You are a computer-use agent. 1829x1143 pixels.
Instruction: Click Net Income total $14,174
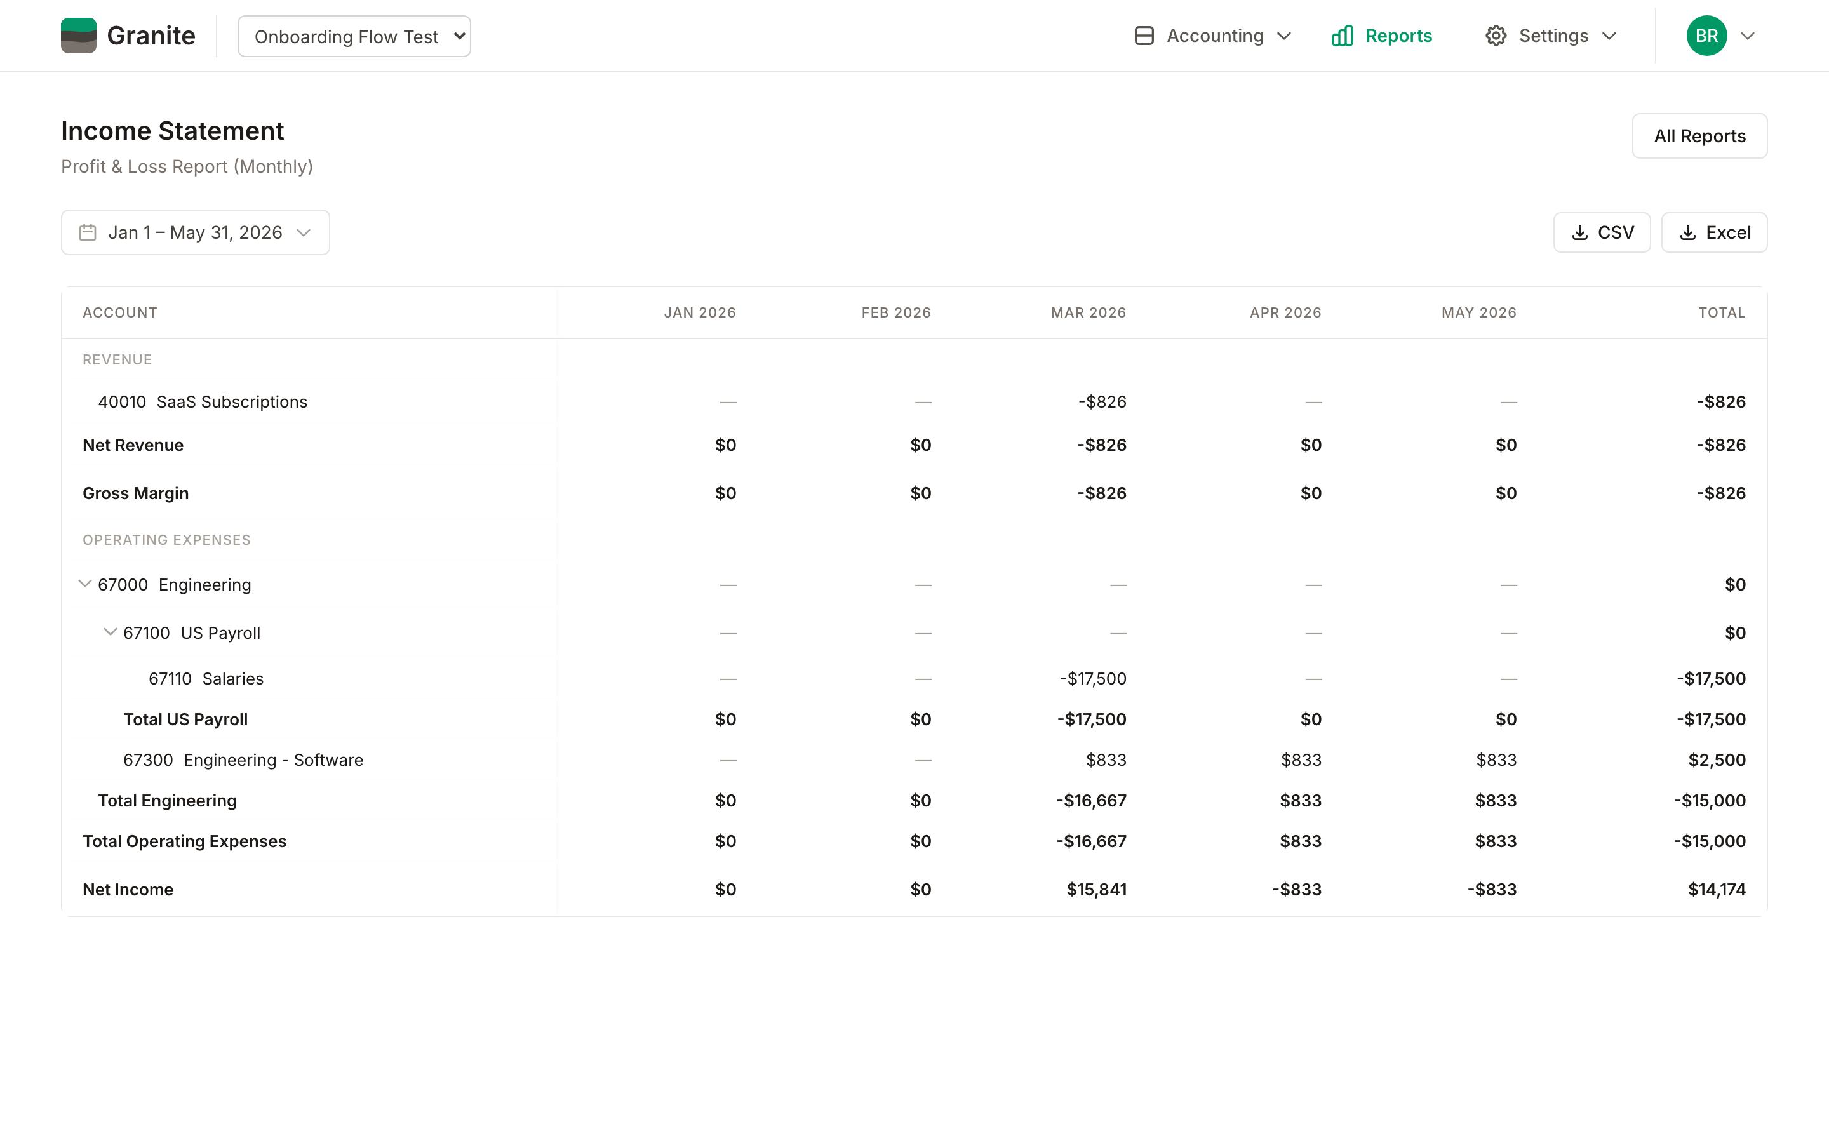click(x=1717, y=890)
